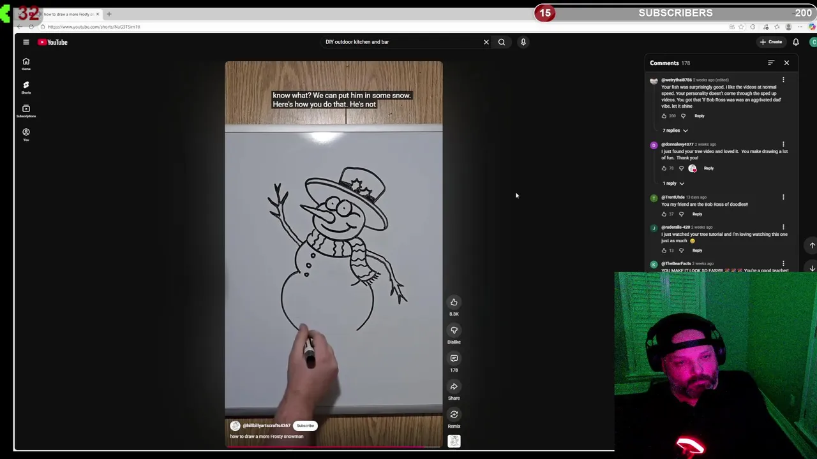Screen dimensions: 817x459
Task: Expand the 1 reply thread
Action: 673,184
